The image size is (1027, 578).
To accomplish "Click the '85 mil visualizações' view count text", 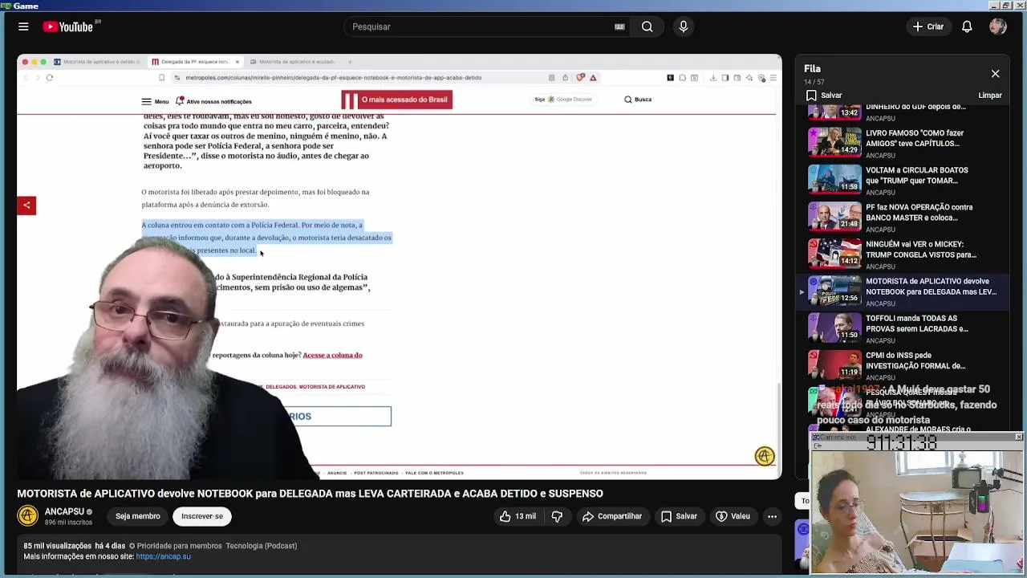I will coord(56,546).
